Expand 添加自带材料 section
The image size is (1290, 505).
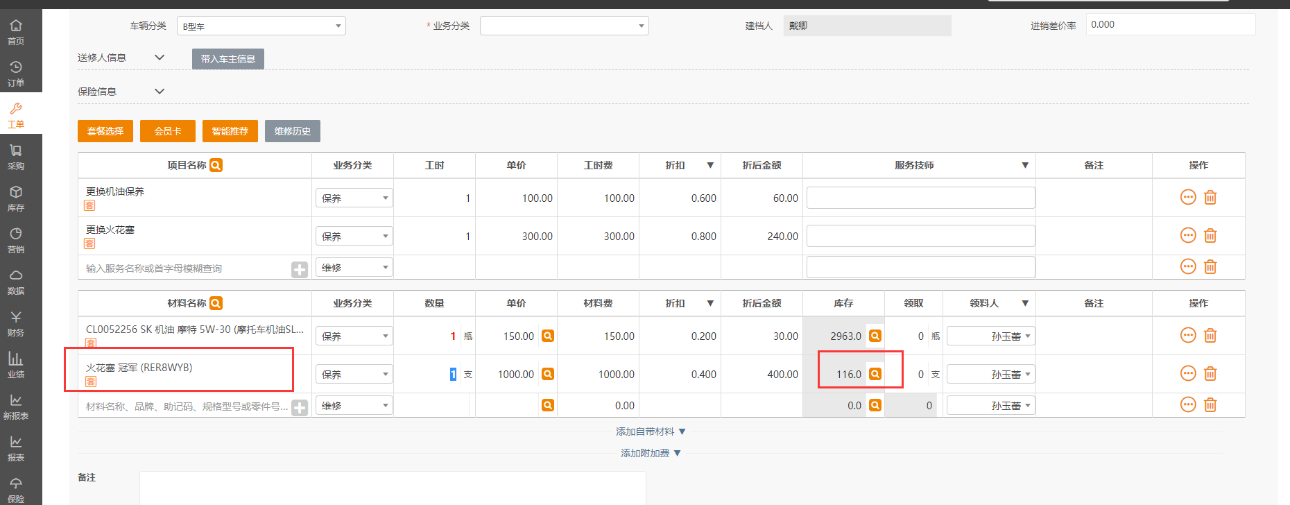click(651, 431)
